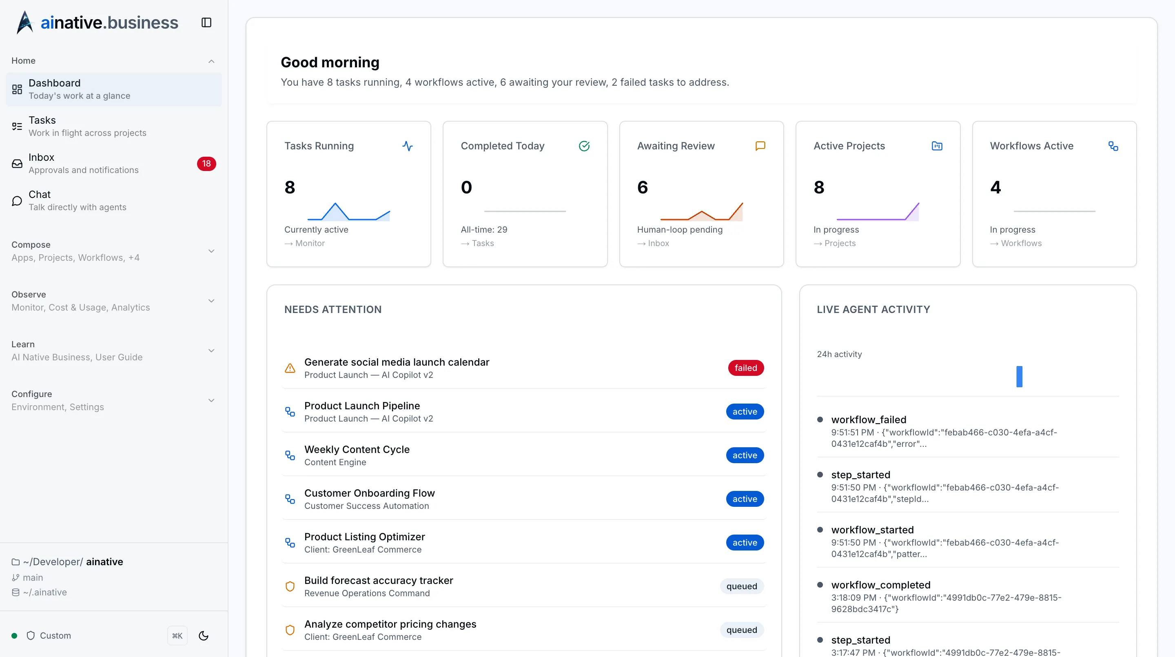Click the Inbox badge showing 18
The height and width of the screenshot is (657, 1175).
(x=206, y=163)
